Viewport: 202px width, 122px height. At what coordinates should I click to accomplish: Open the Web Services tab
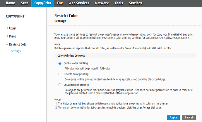coord(79,3)
